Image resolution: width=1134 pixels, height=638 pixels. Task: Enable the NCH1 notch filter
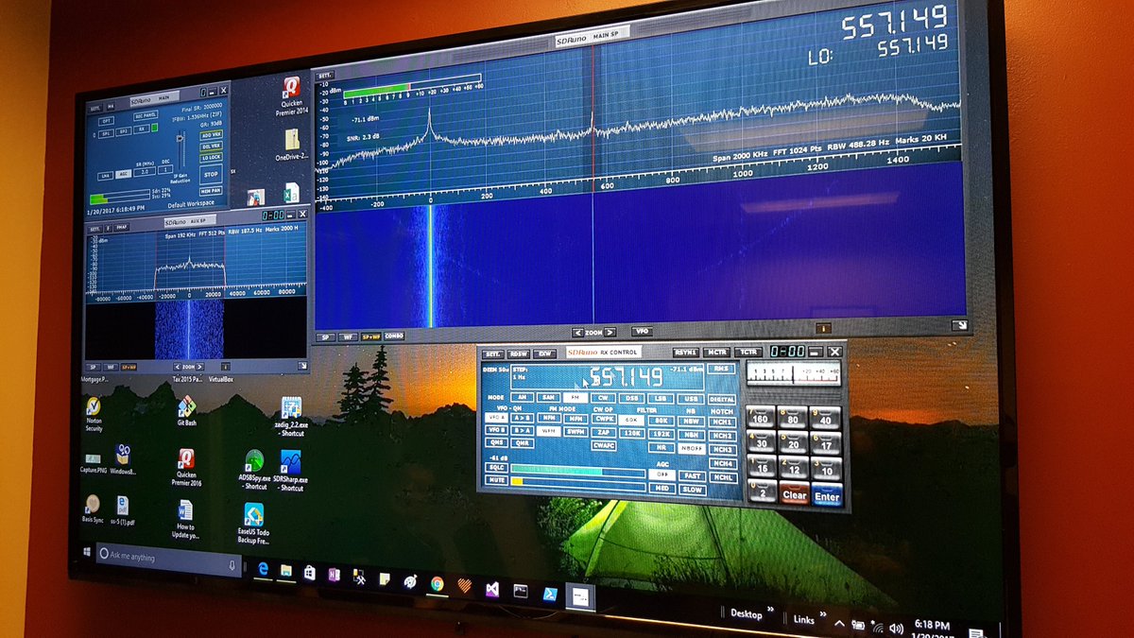722,422
